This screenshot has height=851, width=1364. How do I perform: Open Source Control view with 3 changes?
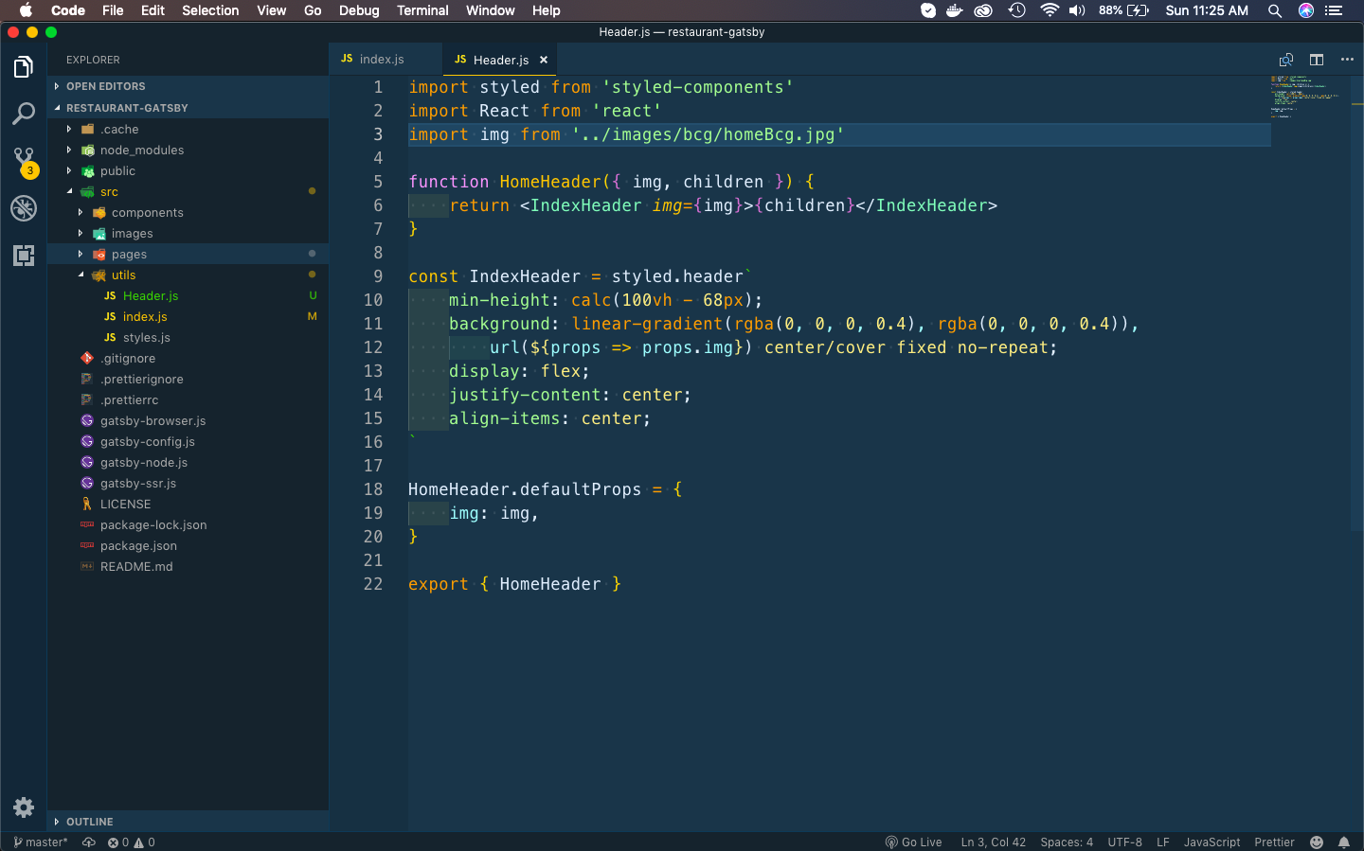24,161
